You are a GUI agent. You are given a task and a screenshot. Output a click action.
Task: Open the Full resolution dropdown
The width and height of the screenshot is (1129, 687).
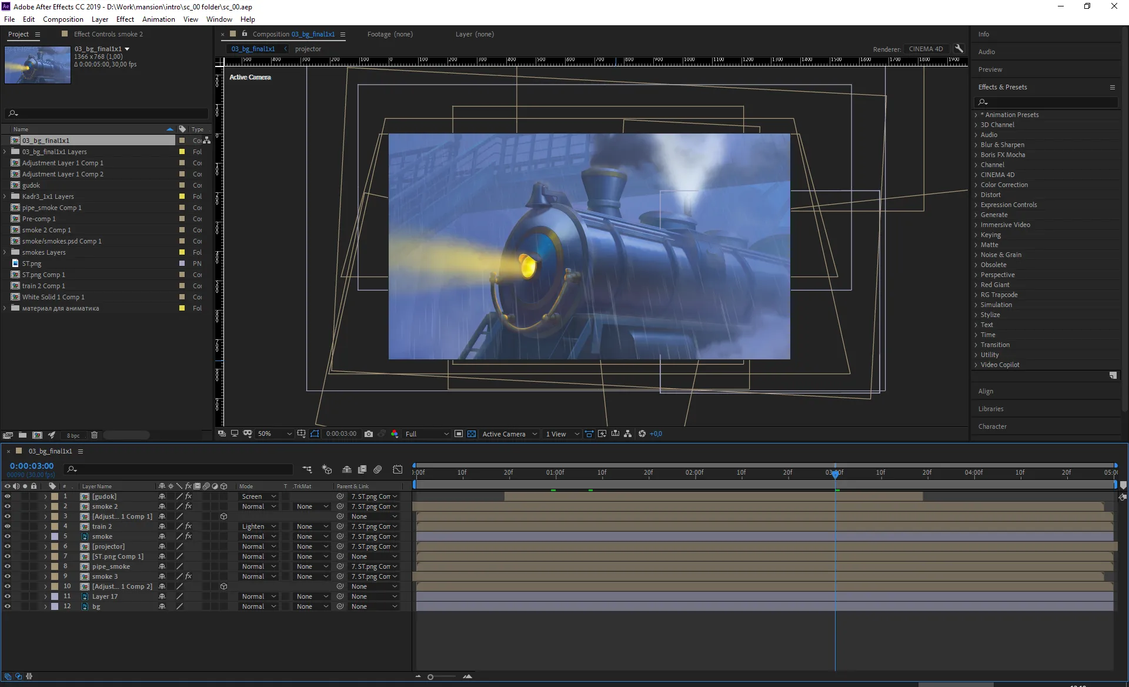[427, 434]
